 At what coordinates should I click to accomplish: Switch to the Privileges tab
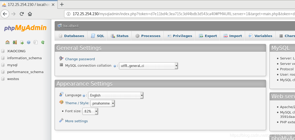[180, 36]
